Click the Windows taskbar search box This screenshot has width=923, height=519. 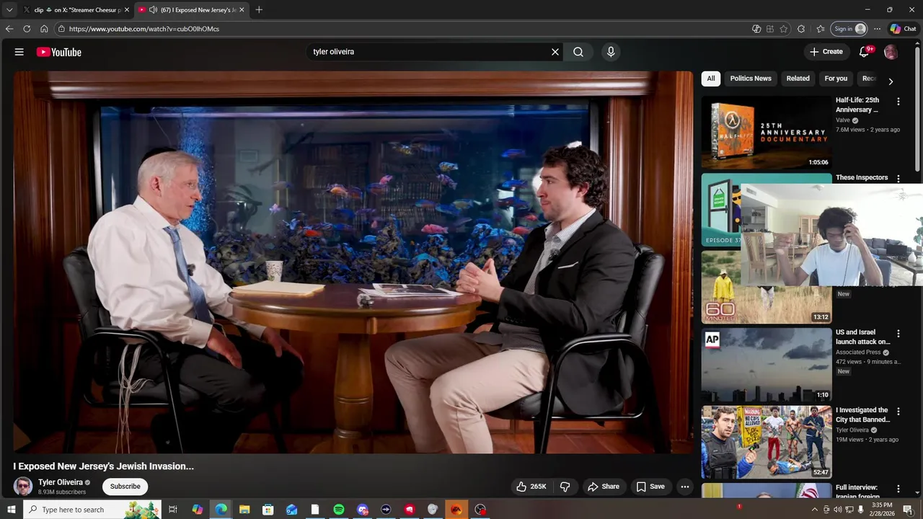92,510
